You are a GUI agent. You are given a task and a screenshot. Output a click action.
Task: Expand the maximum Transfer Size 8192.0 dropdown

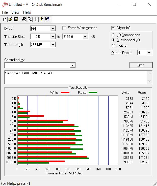85,37
